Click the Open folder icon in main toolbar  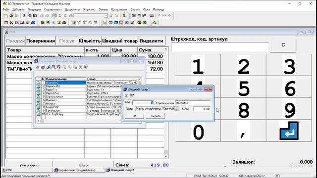pos(11,15)
